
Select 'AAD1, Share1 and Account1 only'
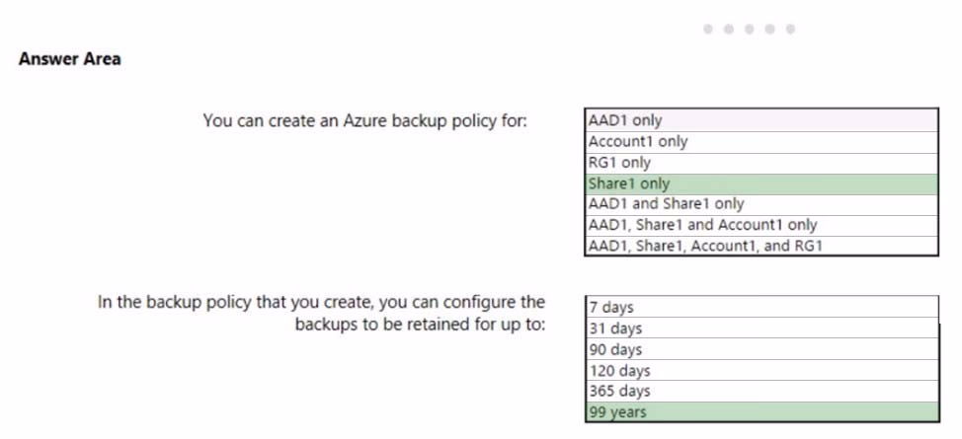(762, 226)
